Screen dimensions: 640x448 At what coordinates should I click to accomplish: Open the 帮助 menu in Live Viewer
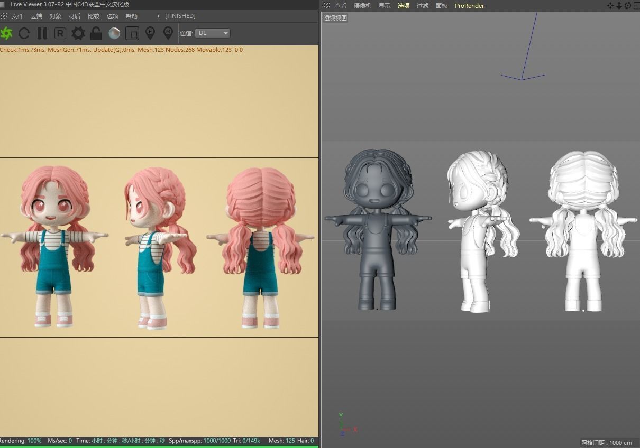(x=132, y=16)
